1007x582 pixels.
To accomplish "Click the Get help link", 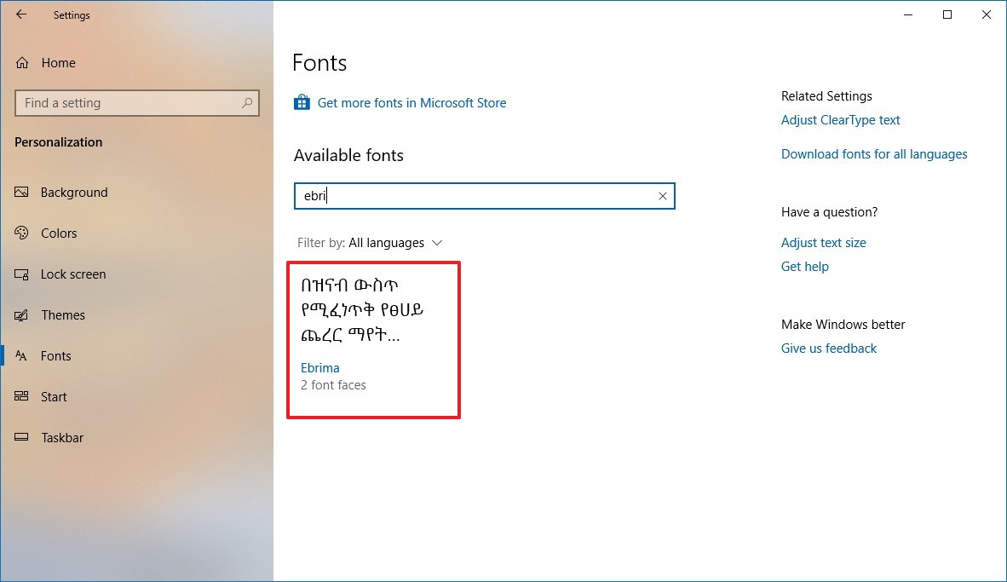I will (805, 267).
